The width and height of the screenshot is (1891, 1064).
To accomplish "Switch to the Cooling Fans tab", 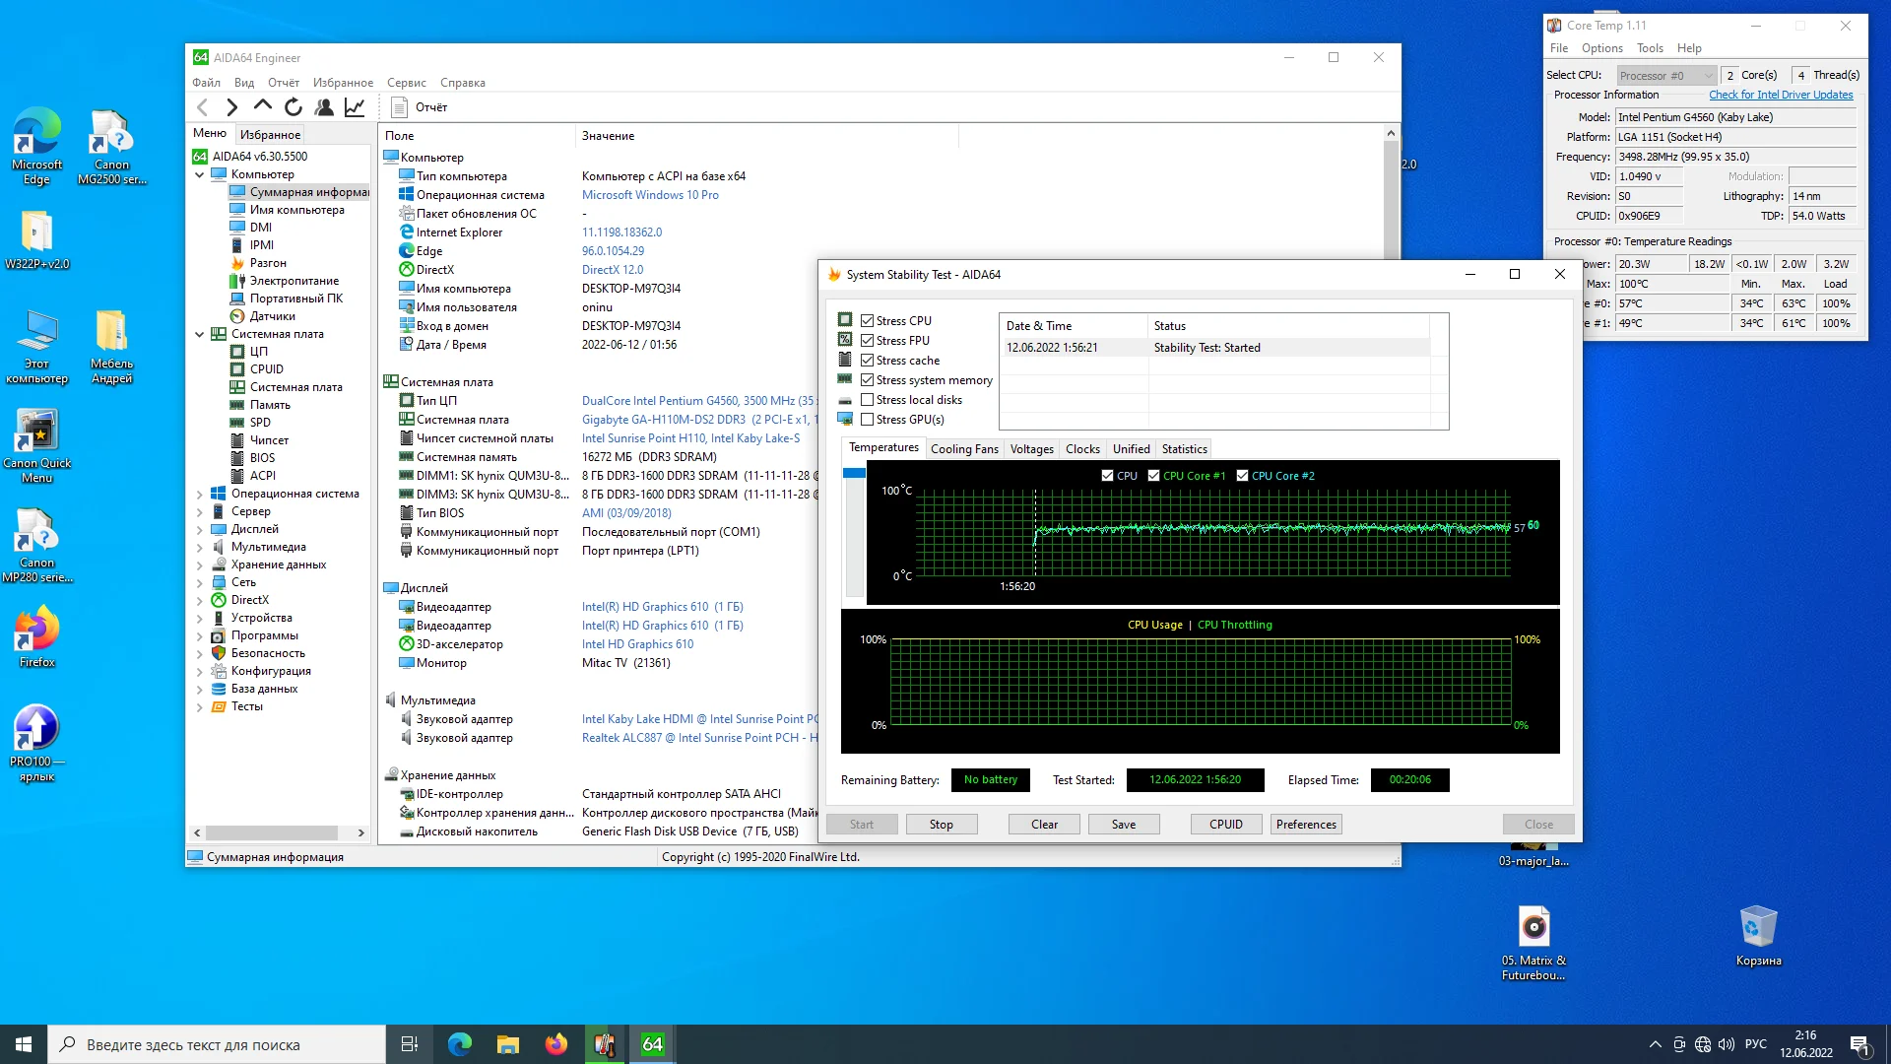I will coord(964,449).
